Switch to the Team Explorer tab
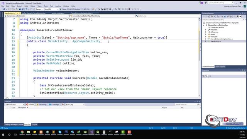Image resolution: width=247 pixels, height=139 pixels. 220,67
